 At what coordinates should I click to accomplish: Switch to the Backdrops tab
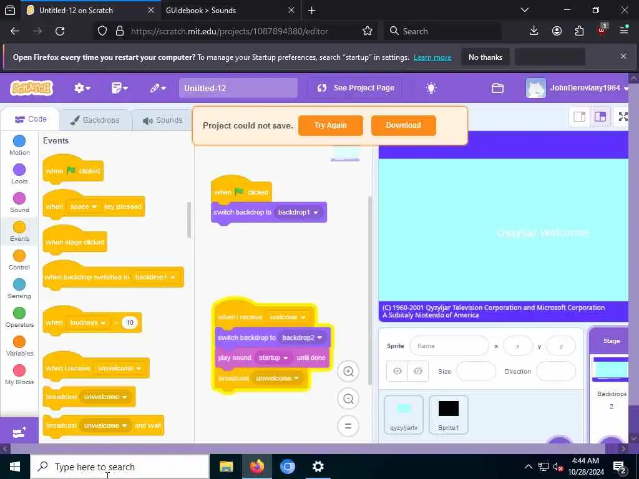click(95, 120)
